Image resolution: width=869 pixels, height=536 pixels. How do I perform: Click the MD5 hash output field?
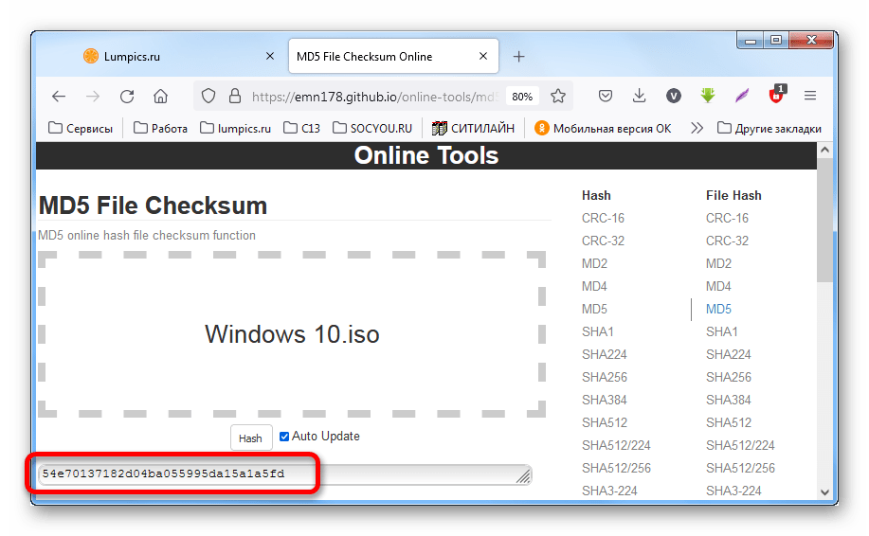pyautogui.click(x=275, y=473)
